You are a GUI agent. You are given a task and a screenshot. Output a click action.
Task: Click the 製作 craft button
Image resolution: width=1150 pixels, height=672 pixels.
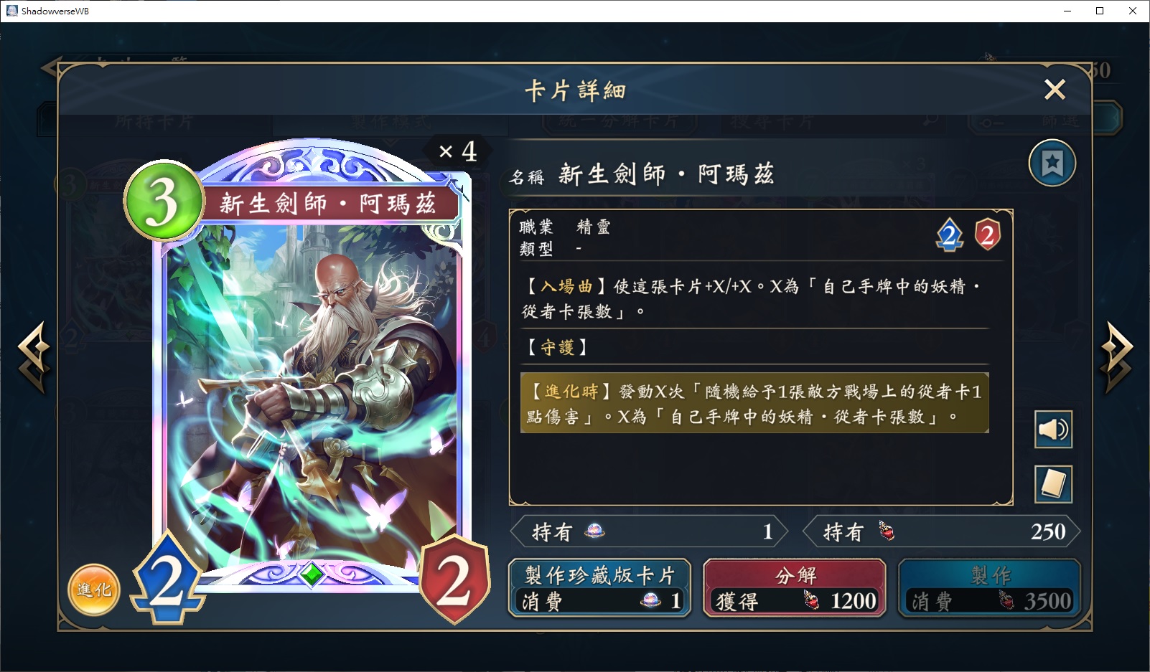tap(990, 588)
